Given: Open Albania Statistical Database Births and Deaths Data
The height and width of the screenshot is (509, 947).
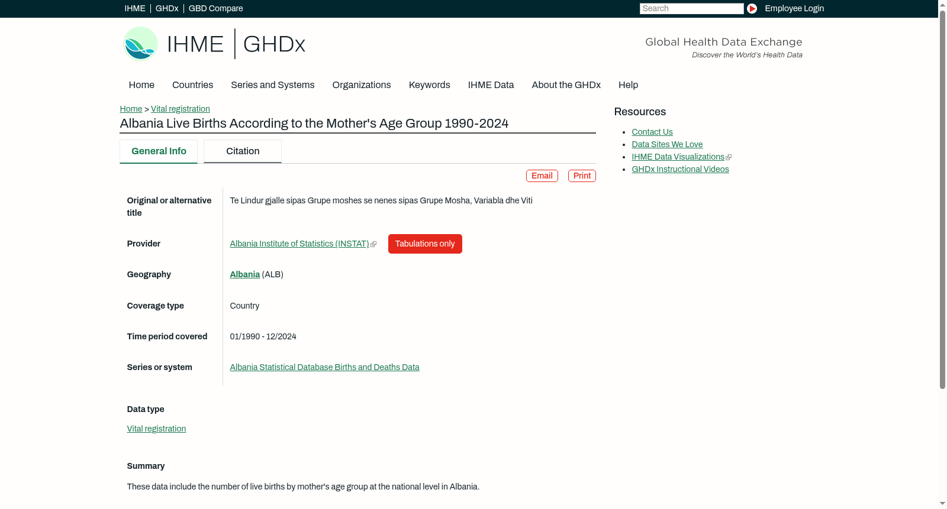Looking at the screenshot, I should (324, 368).
